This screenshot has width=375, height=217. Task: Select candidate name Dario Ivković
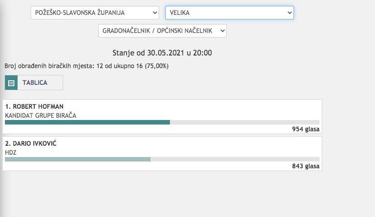tap(31, 143)
